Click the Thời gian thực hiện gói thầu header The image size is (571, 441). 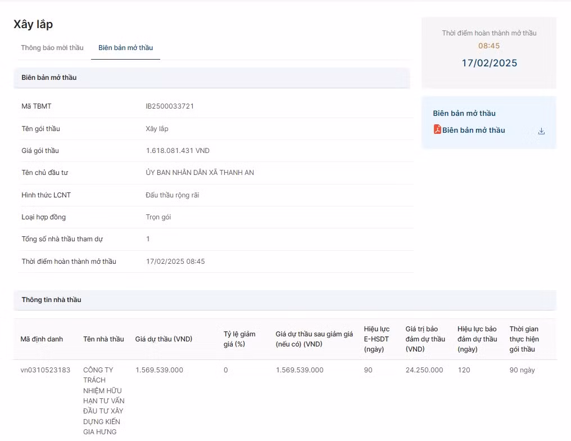point(524,339)
